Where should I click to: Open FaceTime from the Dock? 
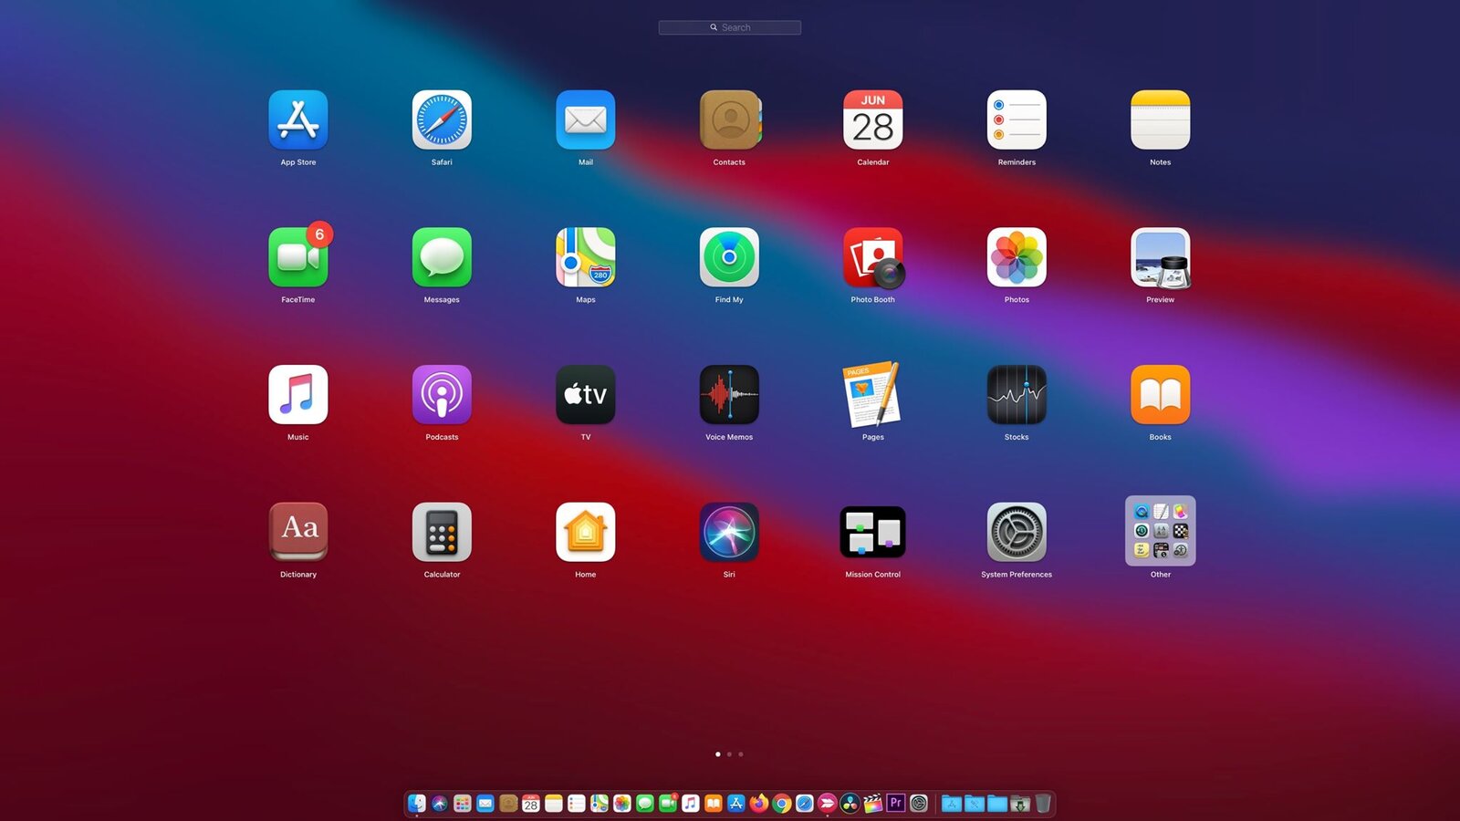[668, 803]
